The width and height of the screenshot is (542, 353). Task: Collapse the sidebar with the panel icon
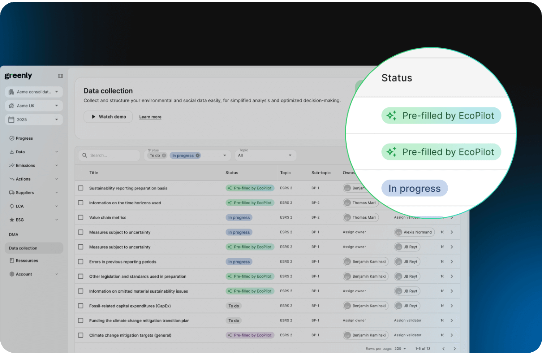tap(60, 76)
